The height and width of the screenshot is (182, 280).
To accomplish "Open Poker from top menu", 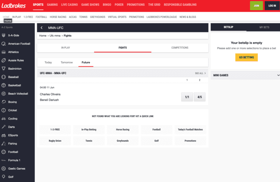I will (x=119, y=5).
